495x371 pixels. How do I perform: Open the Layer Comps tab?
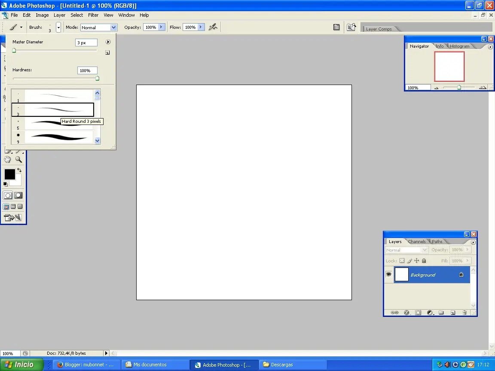tap(379, 29)
